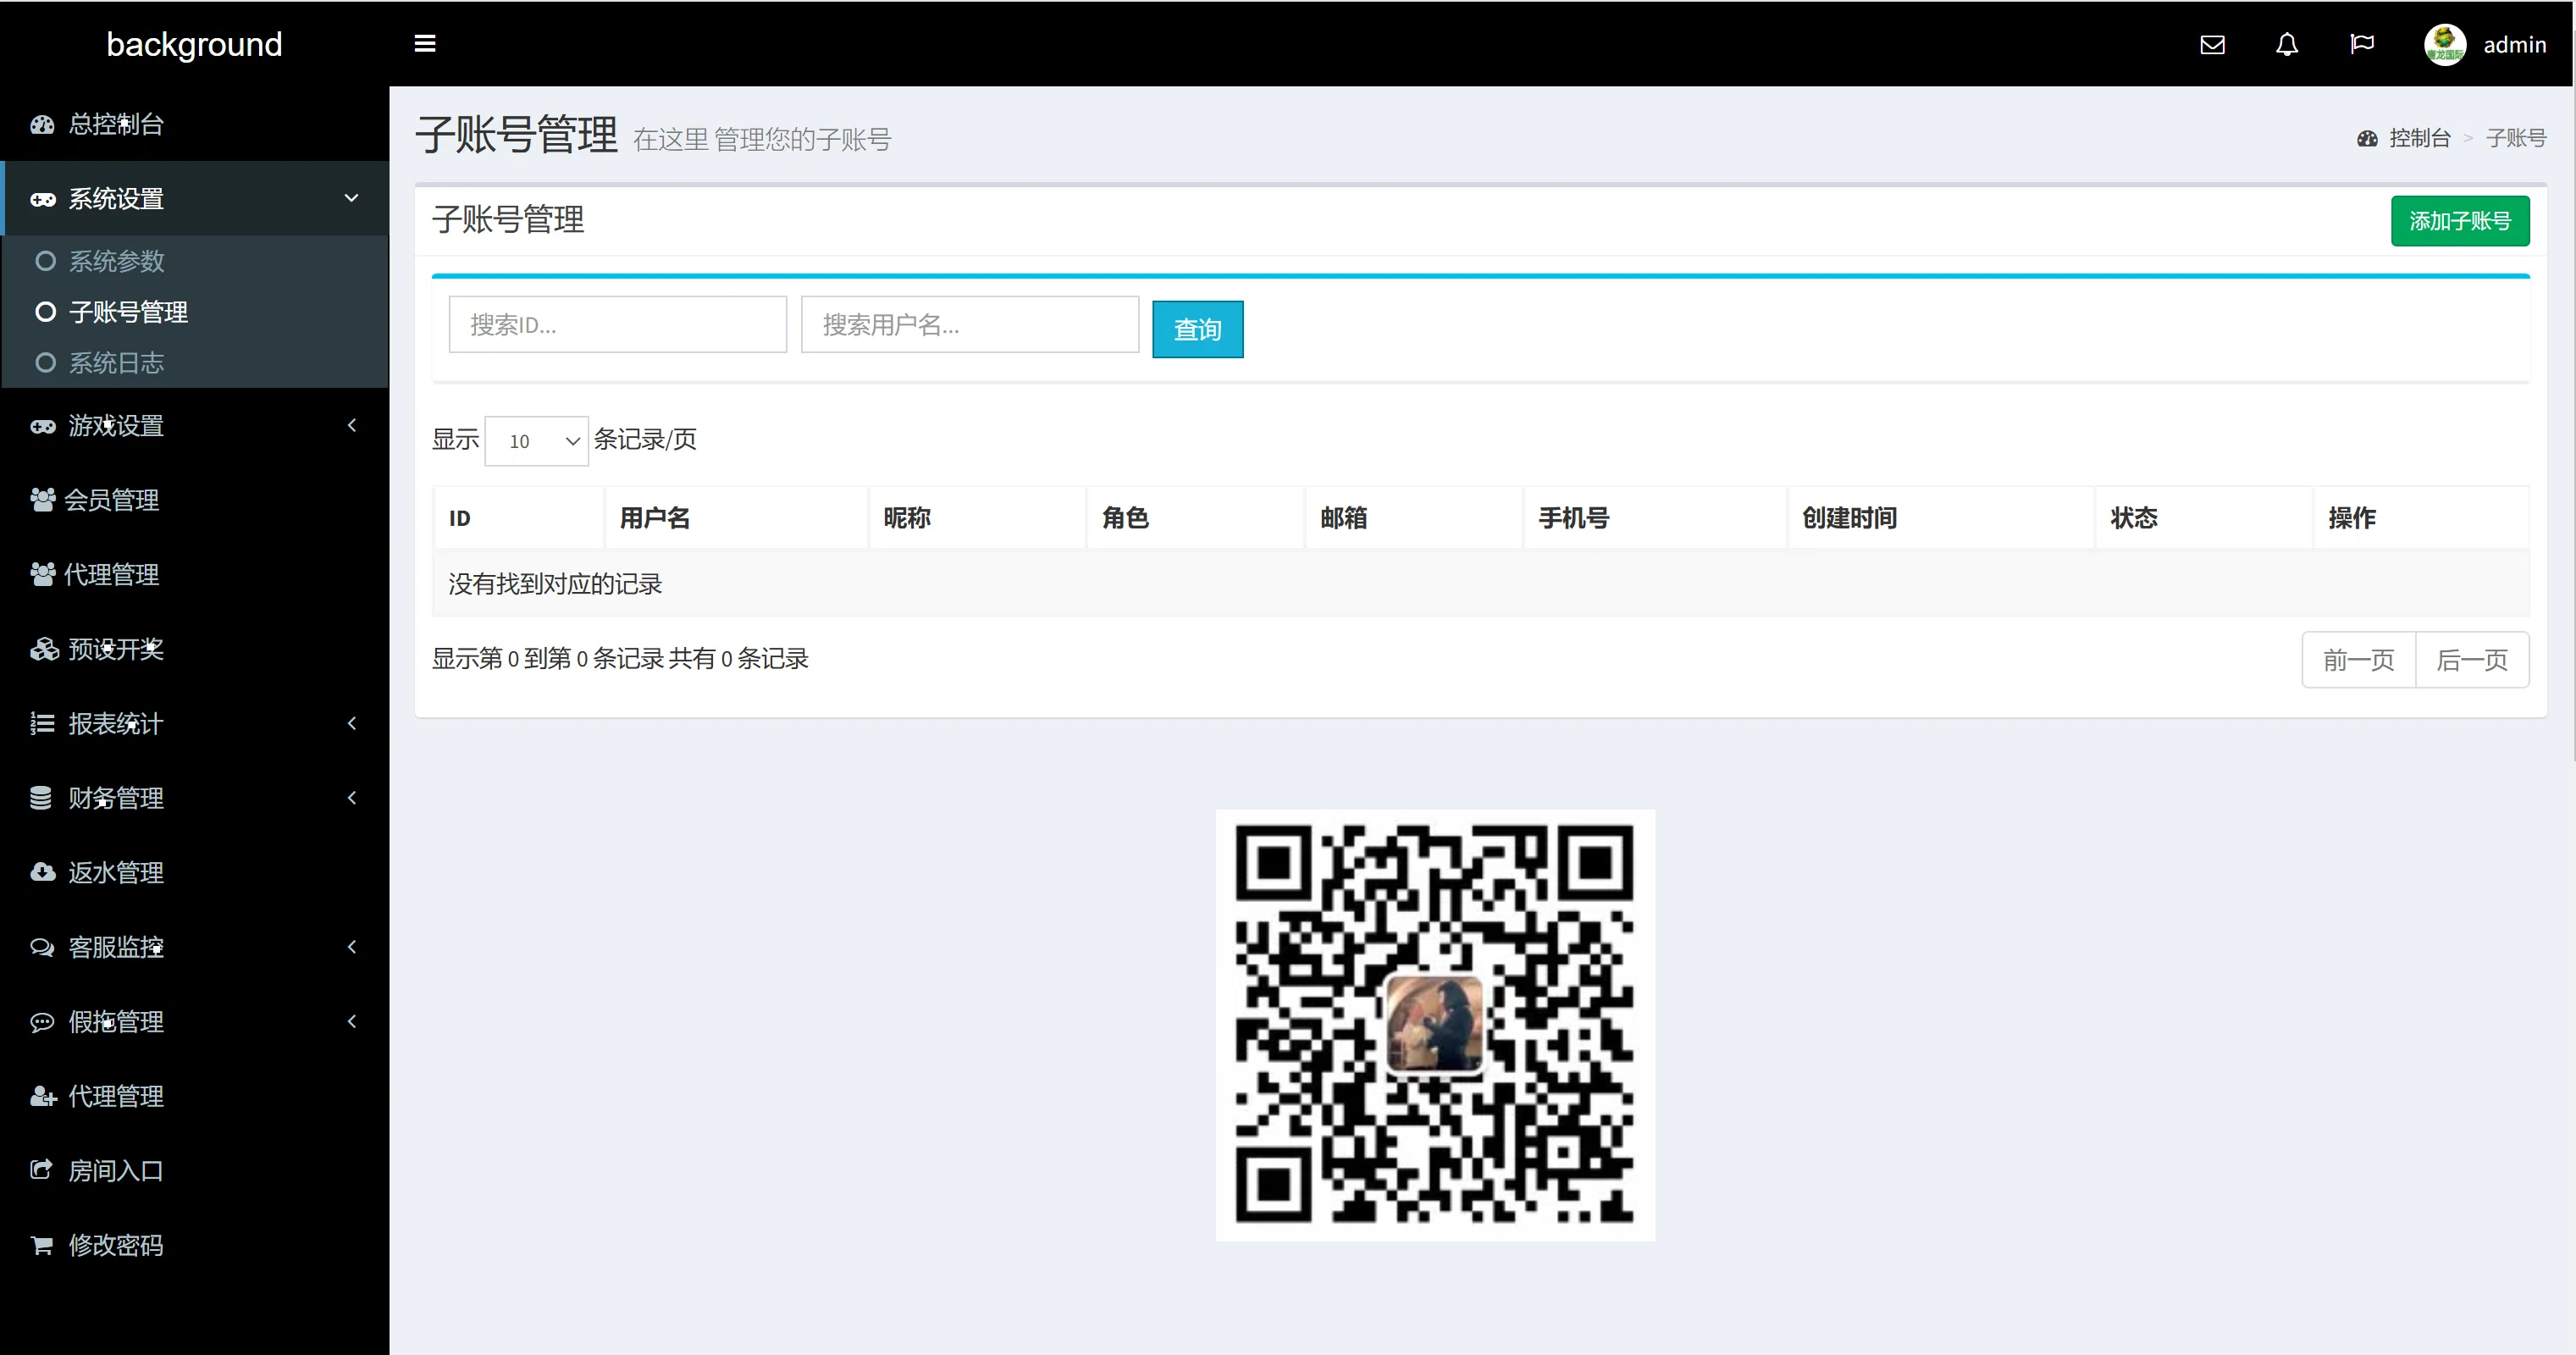This screenshot has width=2576, height=1355.
Task: Click the list icon beside 报表统计
Action: [42, 724]
